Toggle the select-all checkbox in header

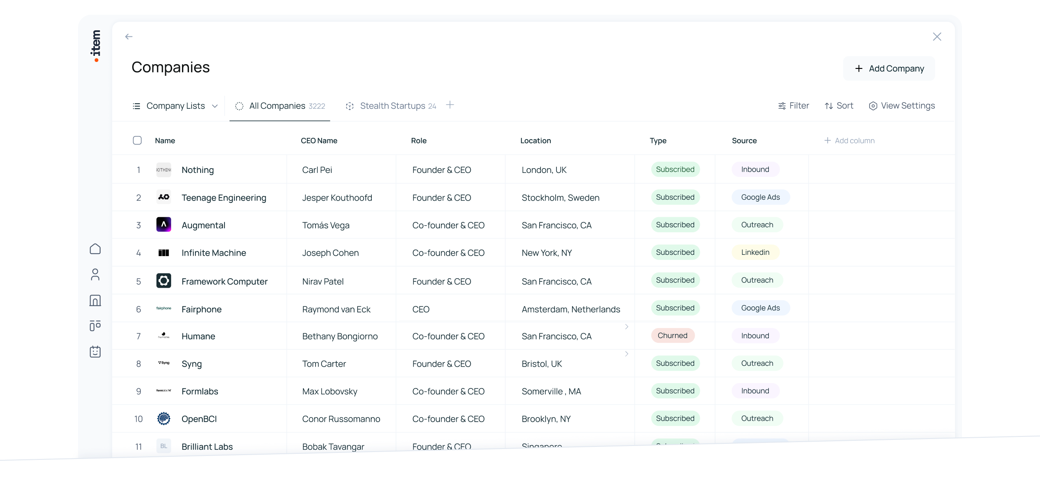[x=137, y=140]
